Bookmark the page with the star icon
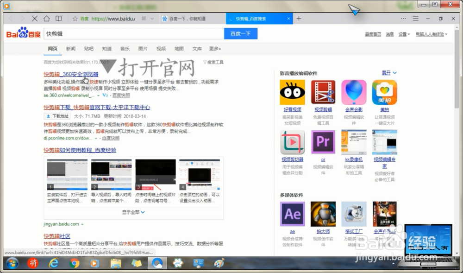Image resolution: width=463 pixels, height=273 pixels. 75,19
